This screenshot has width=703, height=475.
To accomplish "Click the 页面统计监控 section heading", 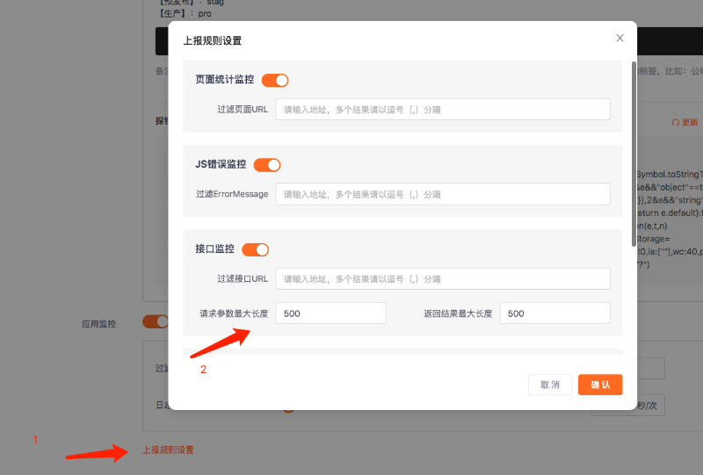I will click(x=225, y=80).
